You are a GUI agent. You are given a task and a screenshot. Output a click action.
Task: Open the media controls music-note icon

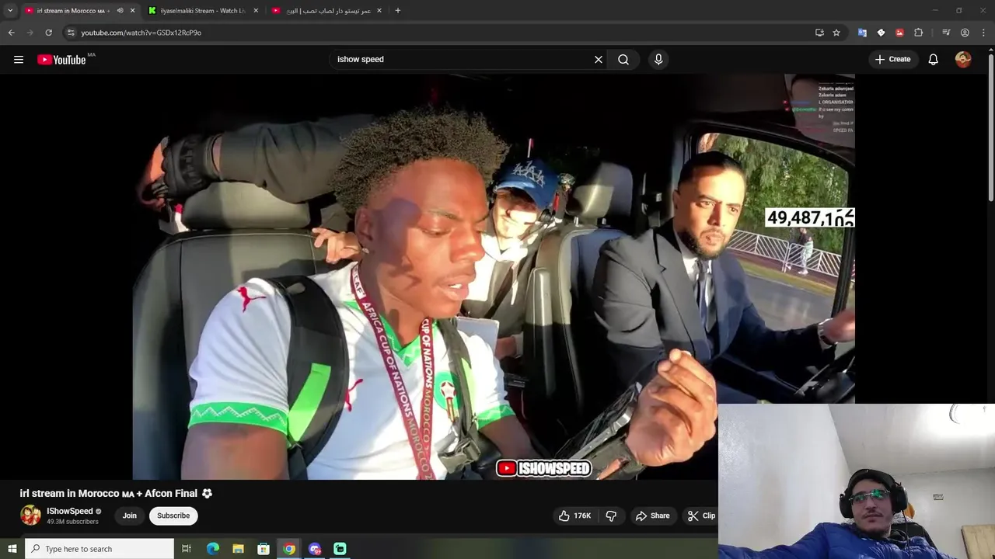[946, 33]
